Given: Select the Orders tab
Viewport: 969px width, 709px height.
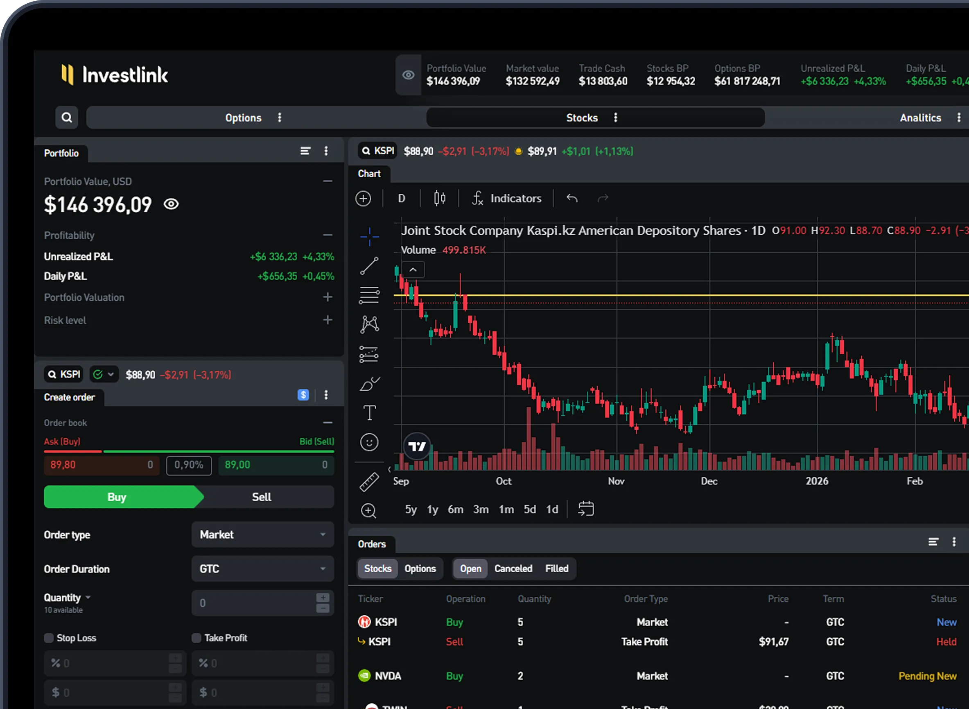Looking at the screenshot, I should pyautogui.click(x=371, y=544).
